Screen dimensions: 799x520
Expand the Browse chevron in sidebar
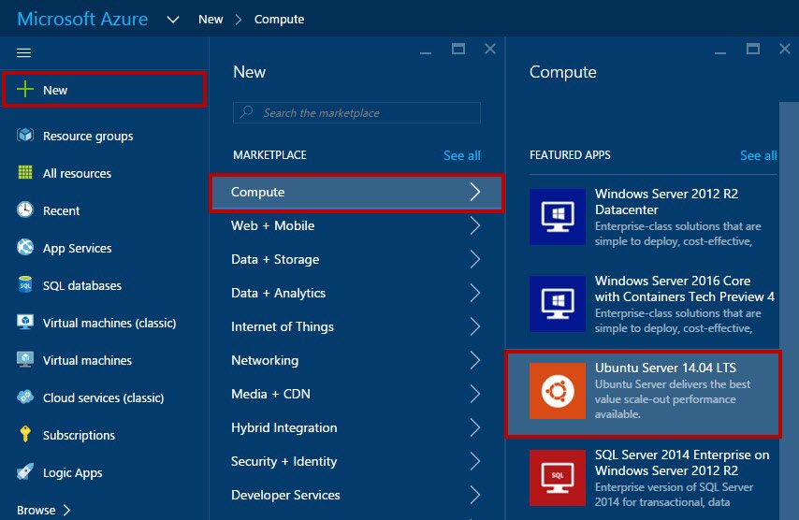point(66,510)
